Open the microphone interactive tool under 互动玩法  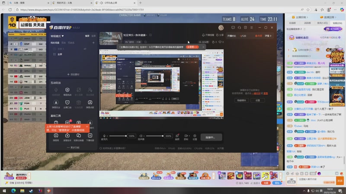(x=56, y=91)
